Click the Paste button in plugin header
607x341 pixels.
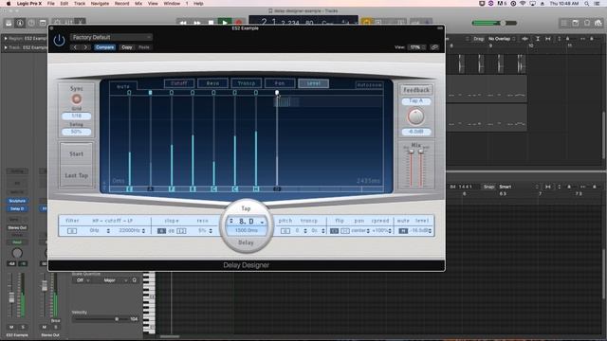pyautogui.click(x=144, y=47)
